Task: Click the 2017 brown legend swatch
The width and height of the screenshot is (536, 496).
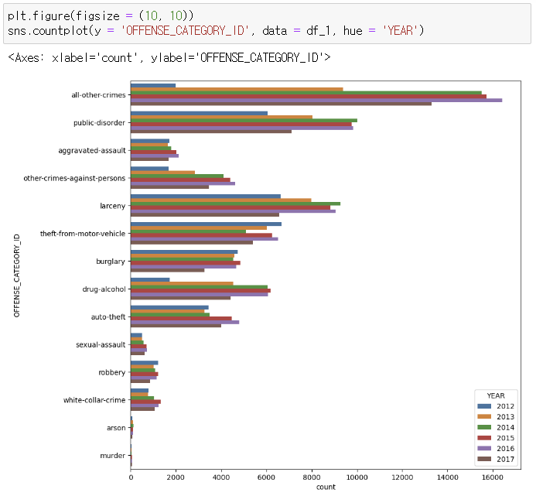Action: [x=484, y=459]
